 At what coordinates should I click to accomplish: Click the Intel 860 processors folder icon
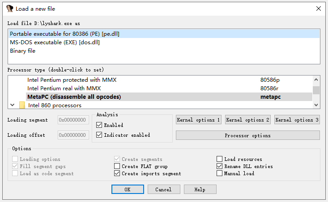tap(22, 105)
